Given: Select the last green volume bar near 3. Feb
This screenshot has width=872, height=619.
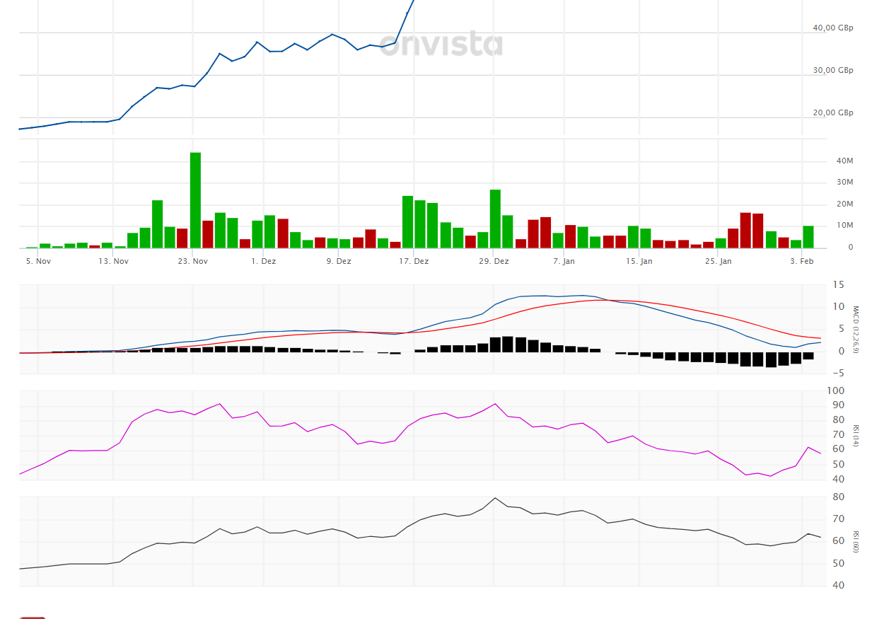Looking at the screenshot, I should (x=808, y=237).
